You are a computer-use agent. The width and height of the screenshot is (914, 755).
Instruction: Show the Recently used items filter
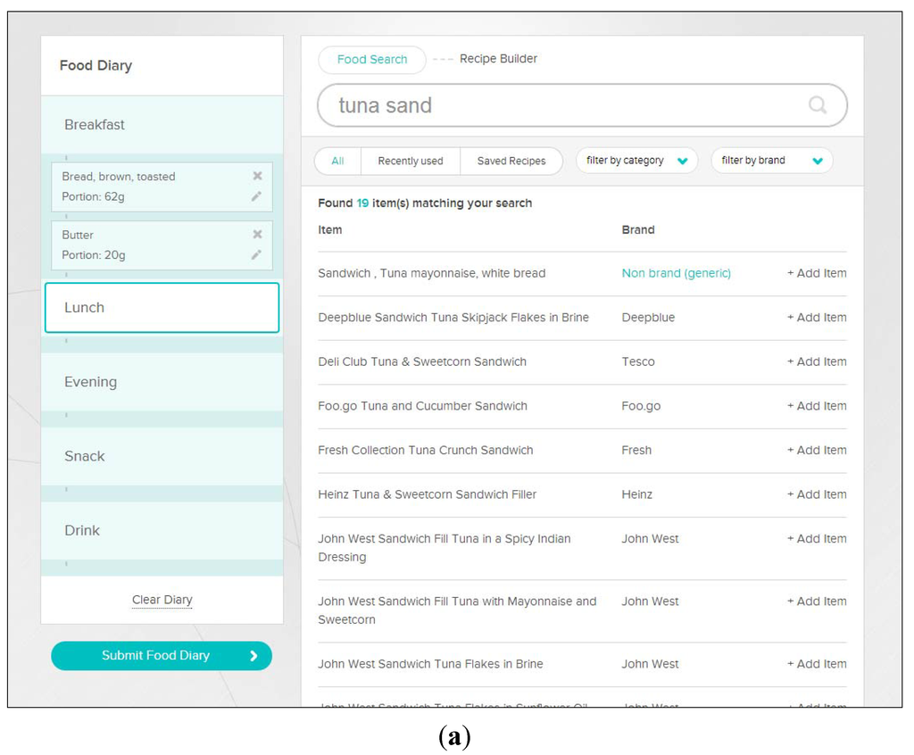coord(410,162)
